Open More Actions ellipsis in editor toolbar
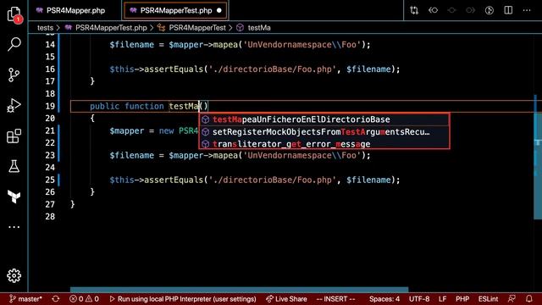The width and height of the screenshot is (542, 305). point(527,10)
